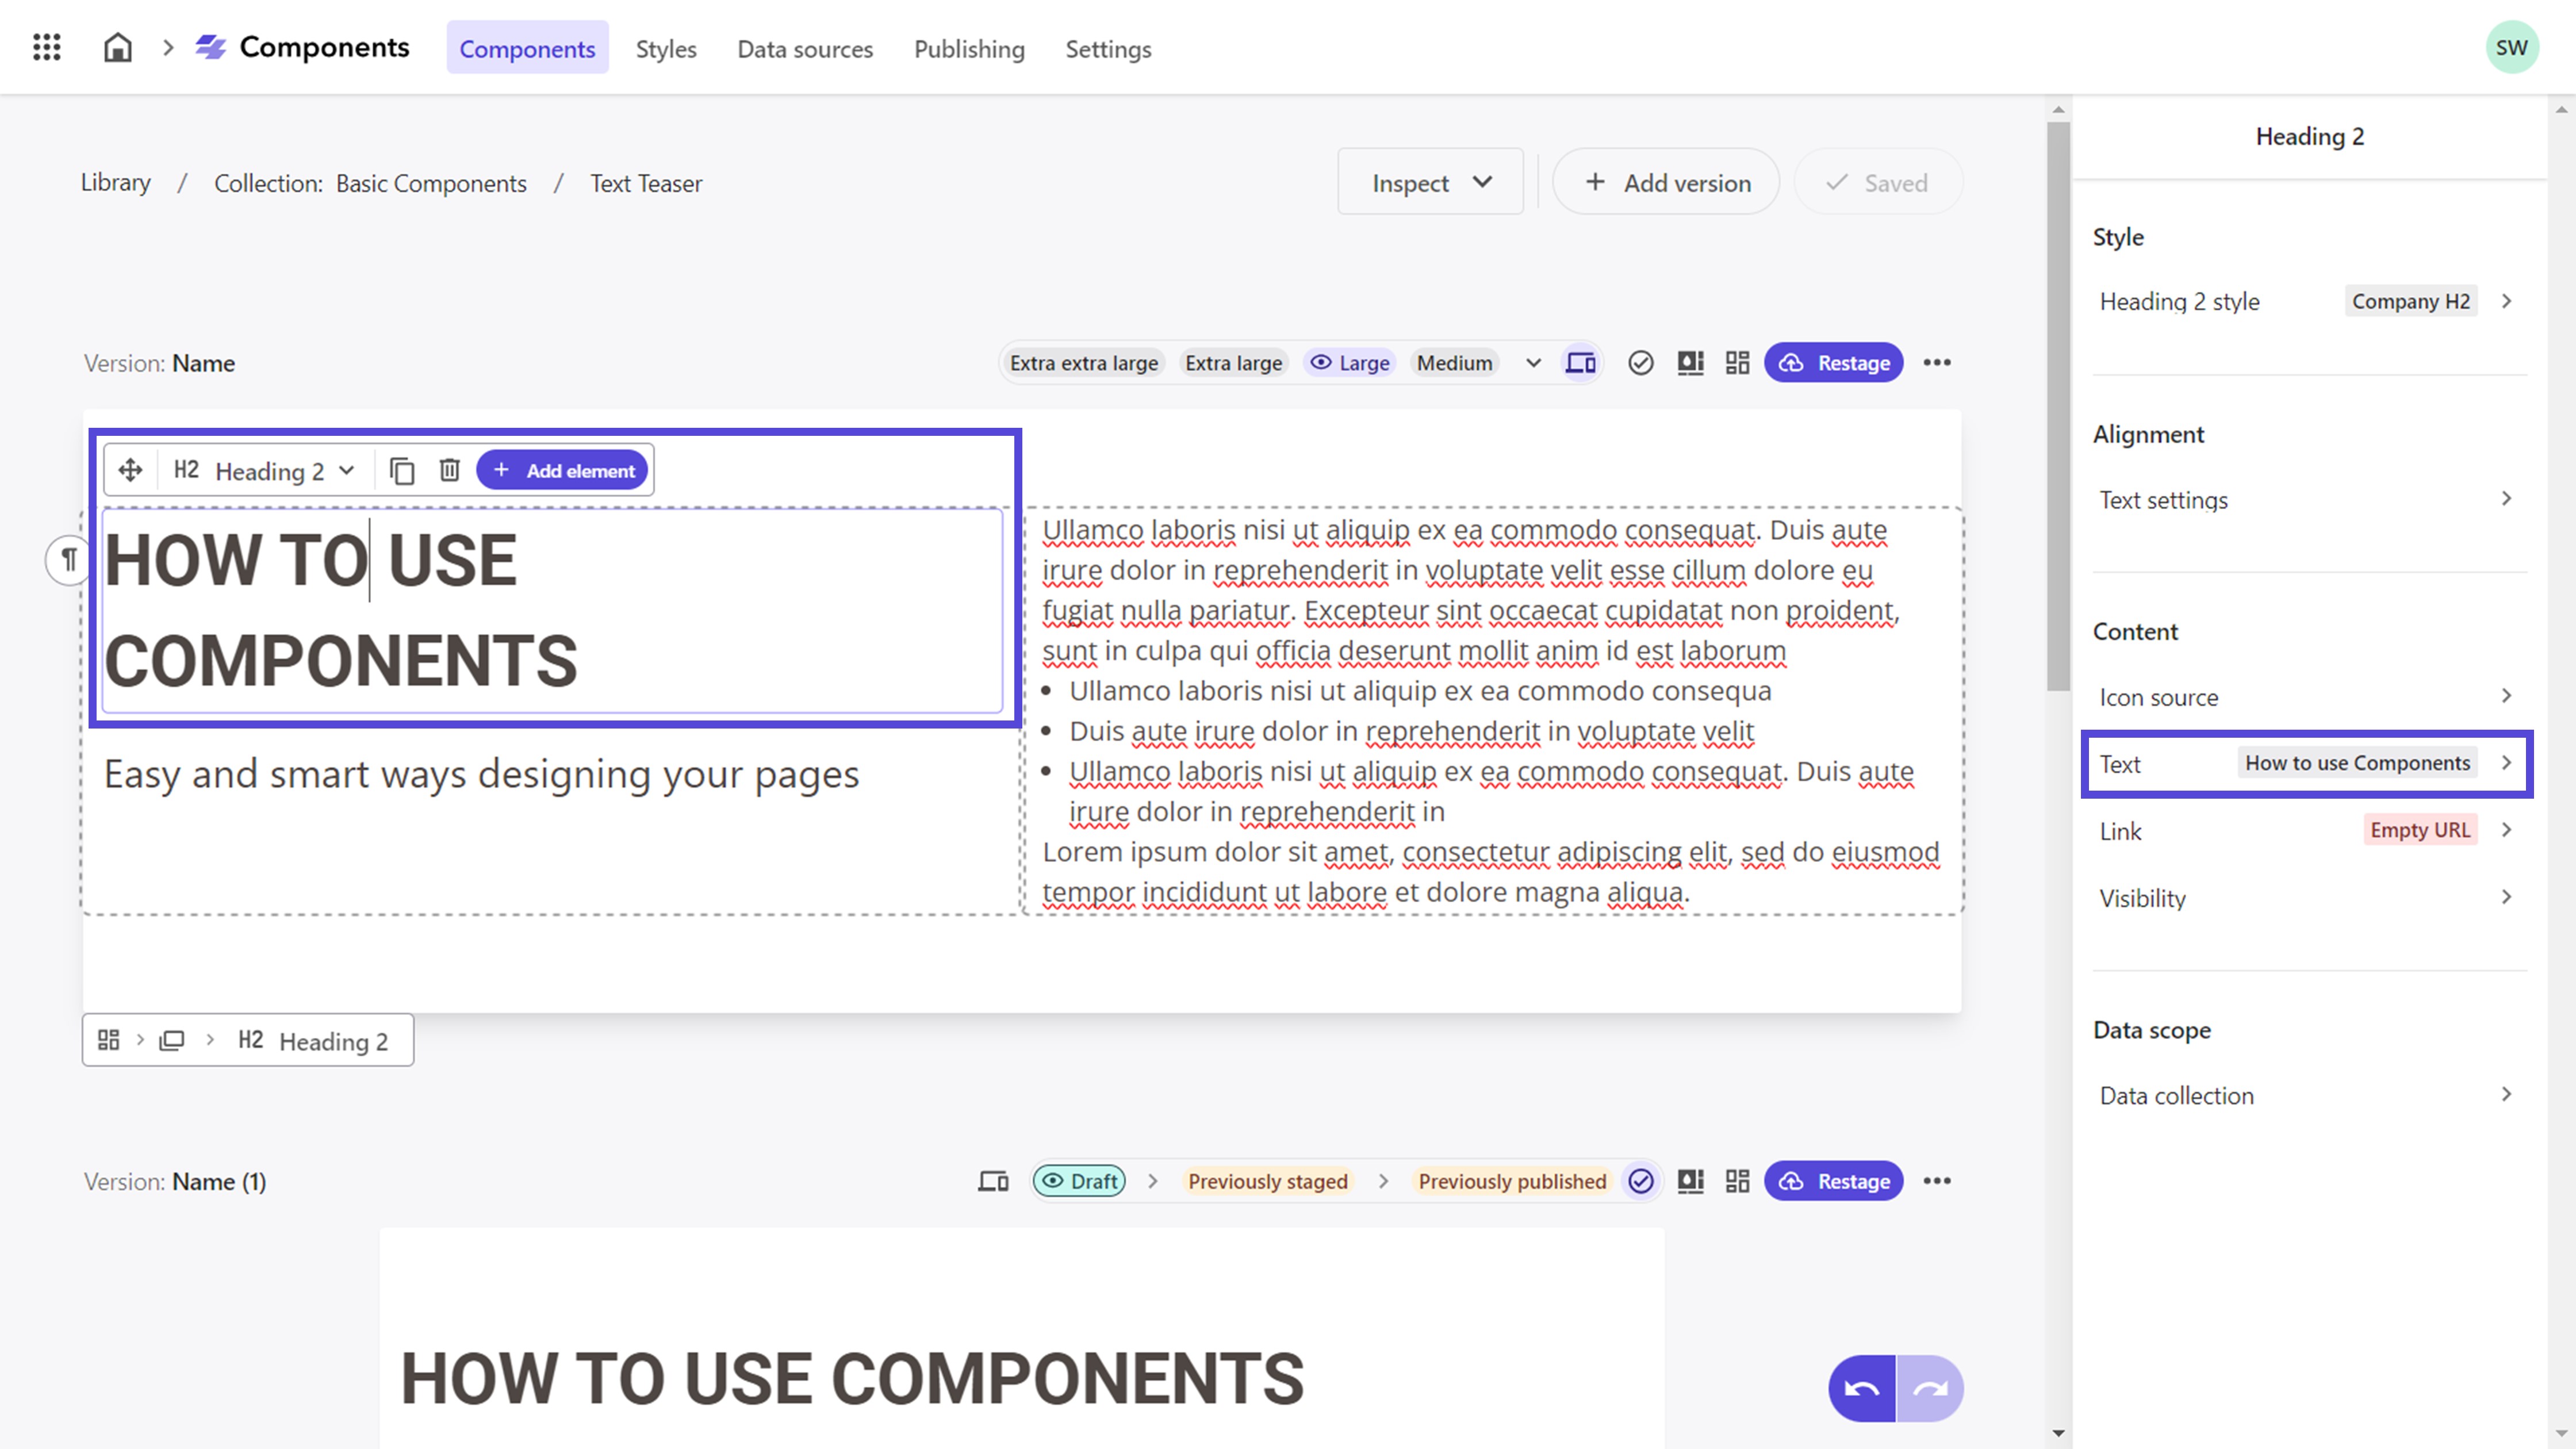
Task: Delete the heading using the trash icon
Action: pos(449,469)
